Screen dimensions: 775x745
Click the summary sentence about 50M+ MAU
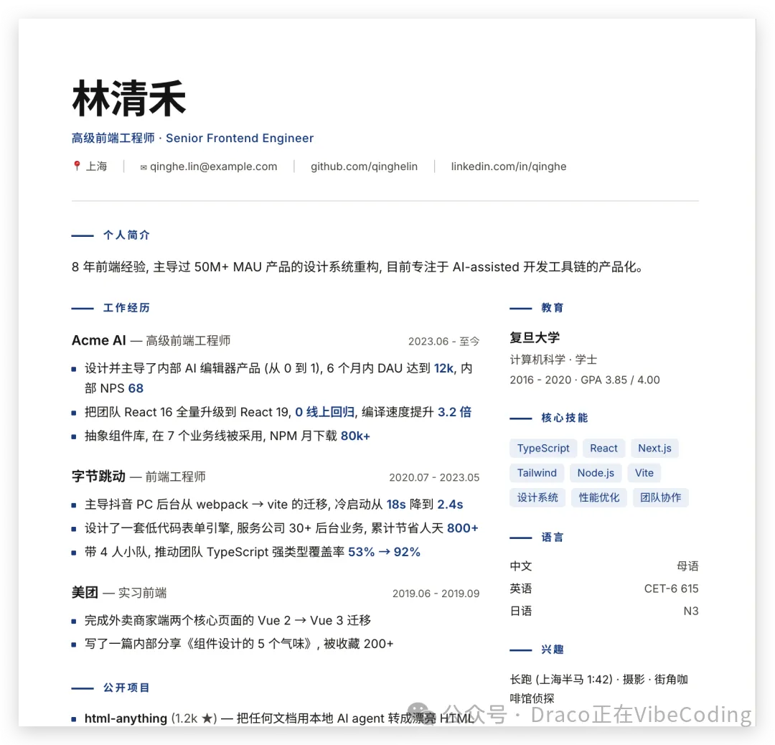click(358, 267)
